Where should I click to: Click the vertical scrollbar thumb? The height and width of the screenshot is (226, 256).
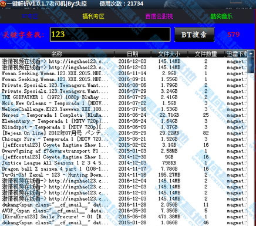251,65
